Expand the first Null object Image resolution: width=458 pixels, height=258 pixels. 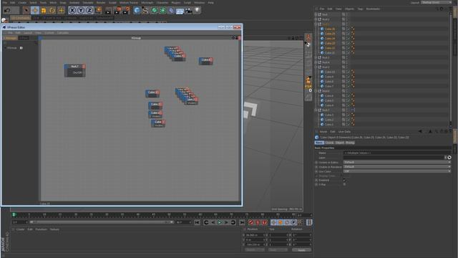point(316,14)
